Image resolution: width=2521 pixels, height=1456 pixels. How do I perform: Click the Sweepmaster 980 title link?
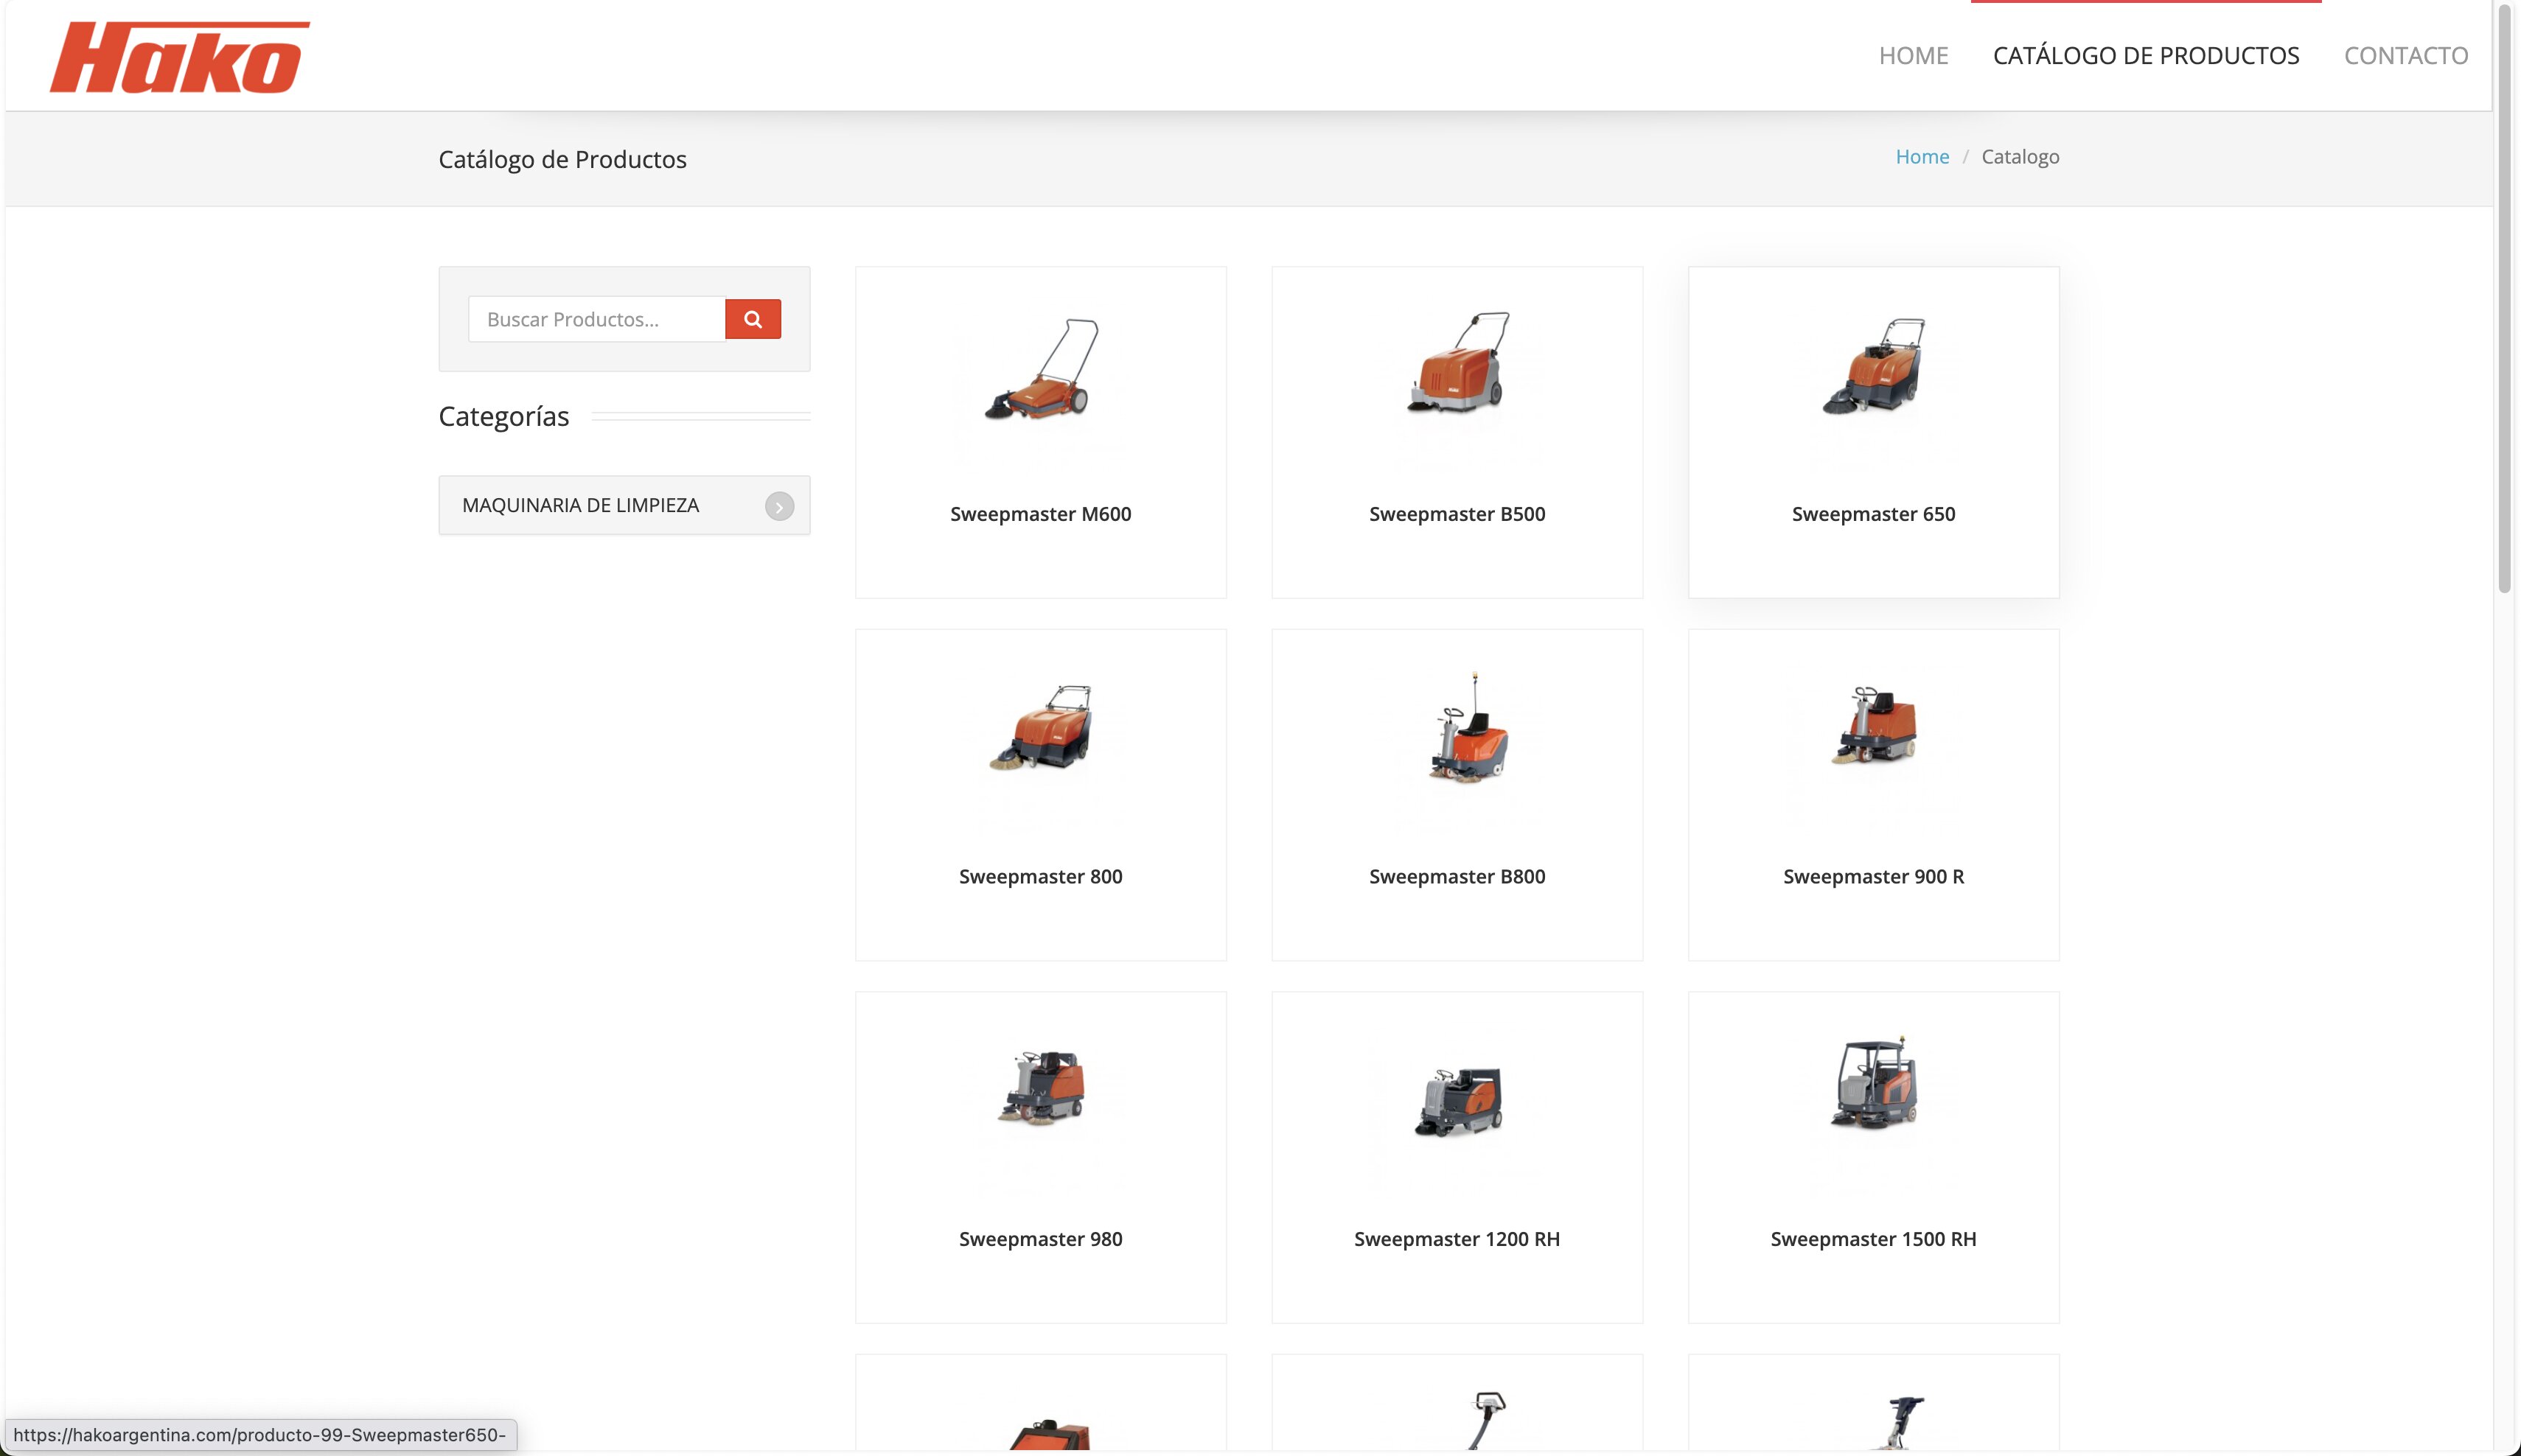(x=1040, y=1239)
